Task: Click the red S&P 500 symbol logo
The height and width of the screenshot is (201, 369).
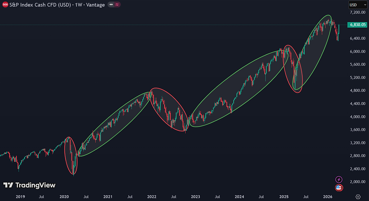Action: 5,5
